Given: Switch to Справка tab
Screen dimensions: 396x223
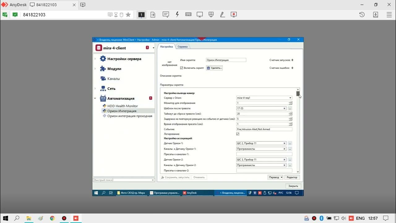Looking at the screenshot, I should (x=183, y=46).
